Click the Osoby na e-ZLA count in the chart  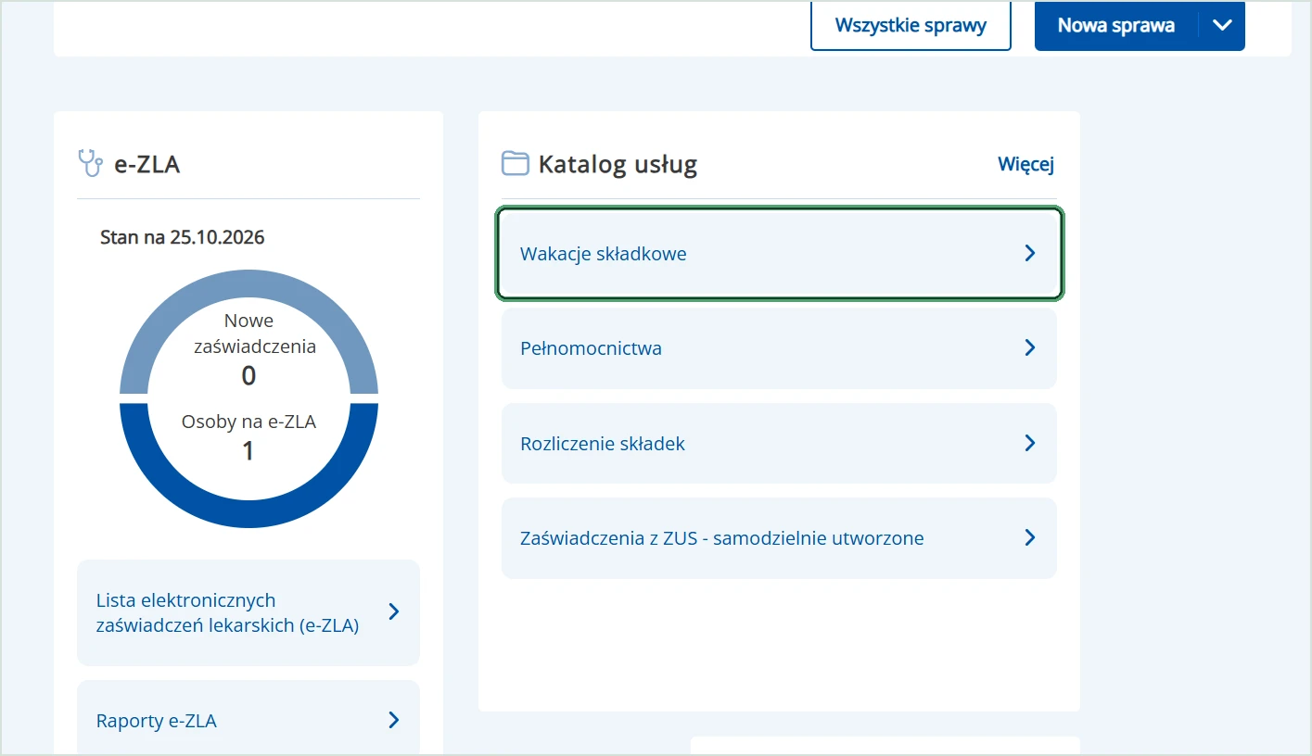(x=248, y=451)
